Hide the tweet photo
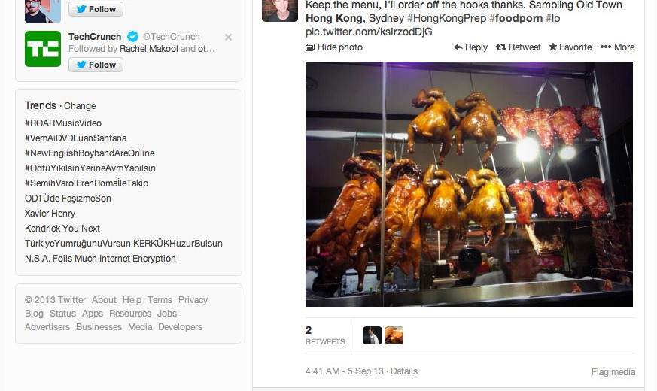 tap(334, 47)
